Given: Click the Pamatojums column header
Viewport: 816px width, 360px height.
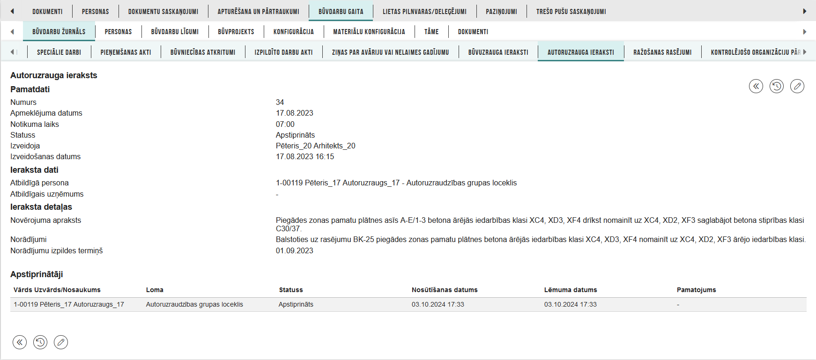Looking at the screenshot, I should [x=696, y=290].
